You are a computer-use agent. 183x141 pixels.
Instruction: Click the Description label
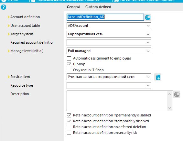pos(20,94)
